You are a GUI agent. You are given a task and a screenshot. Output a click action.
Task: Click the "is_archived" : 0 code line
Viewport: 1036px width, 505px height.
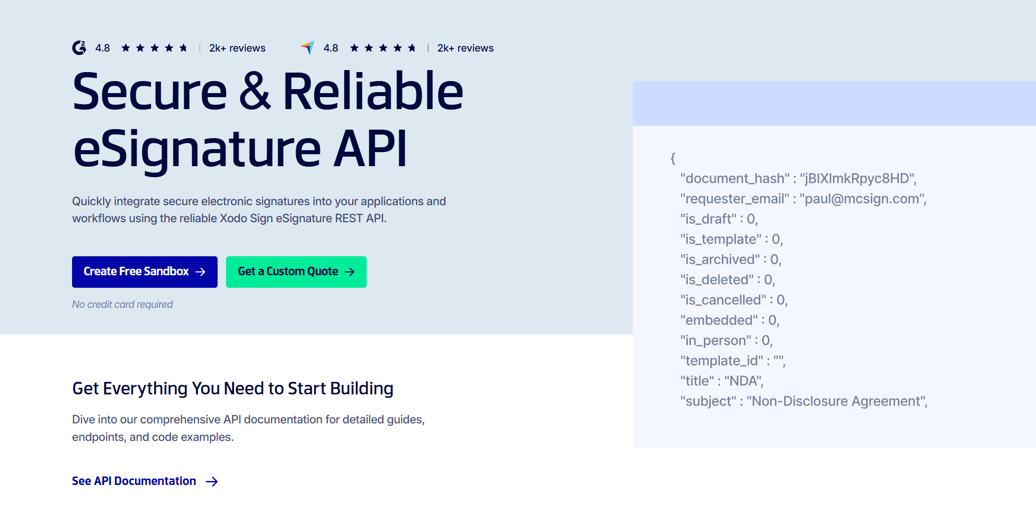point(731,259)
